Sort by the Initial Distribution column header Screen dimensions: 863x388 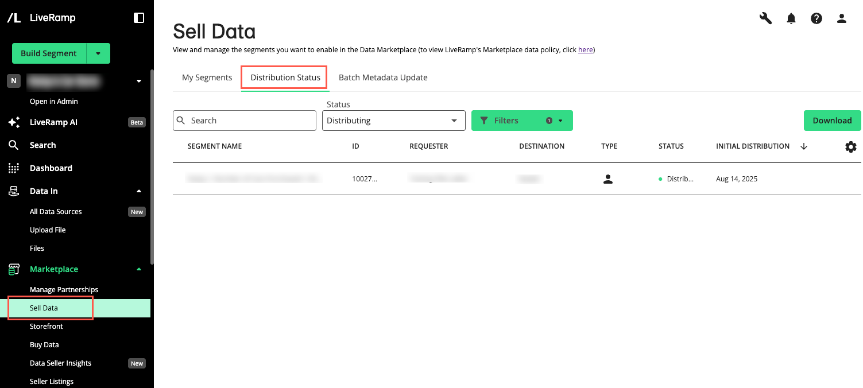coord(753,146)
